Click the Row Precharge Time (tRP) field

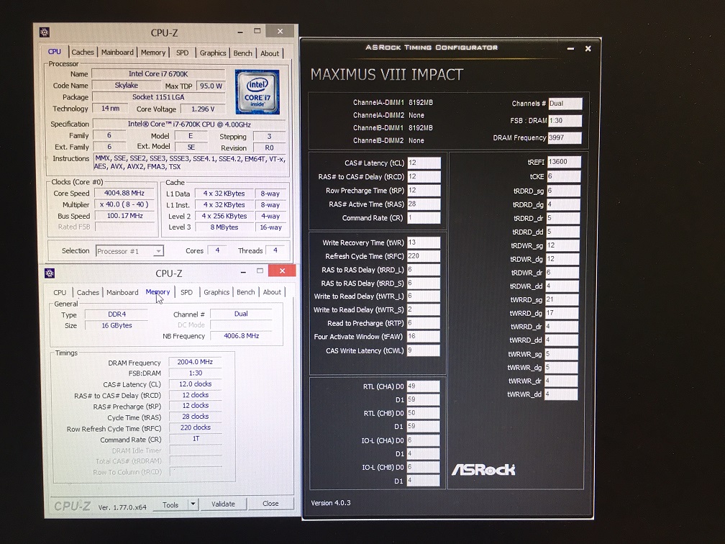click(x=424, y=191)
